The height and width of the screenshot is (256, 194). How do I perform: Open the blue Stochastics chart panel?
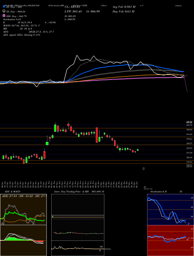click(x=170, y=209)
